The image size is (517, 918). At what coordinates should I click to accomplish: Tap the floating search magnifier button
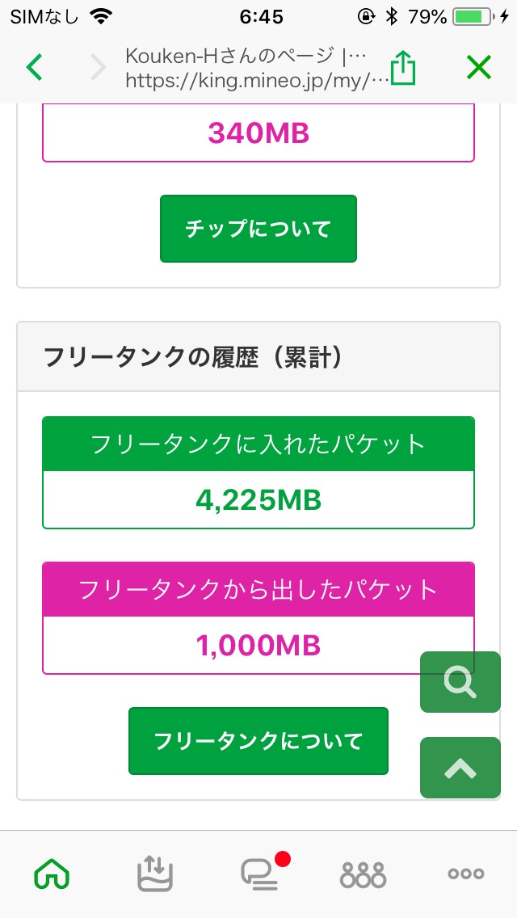[x=460, y=682]
